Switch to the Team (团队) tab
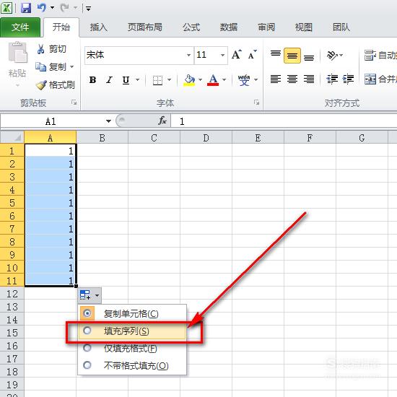Image resolution: width=397 pixels, height=397 pixels. tap(341, 27)
